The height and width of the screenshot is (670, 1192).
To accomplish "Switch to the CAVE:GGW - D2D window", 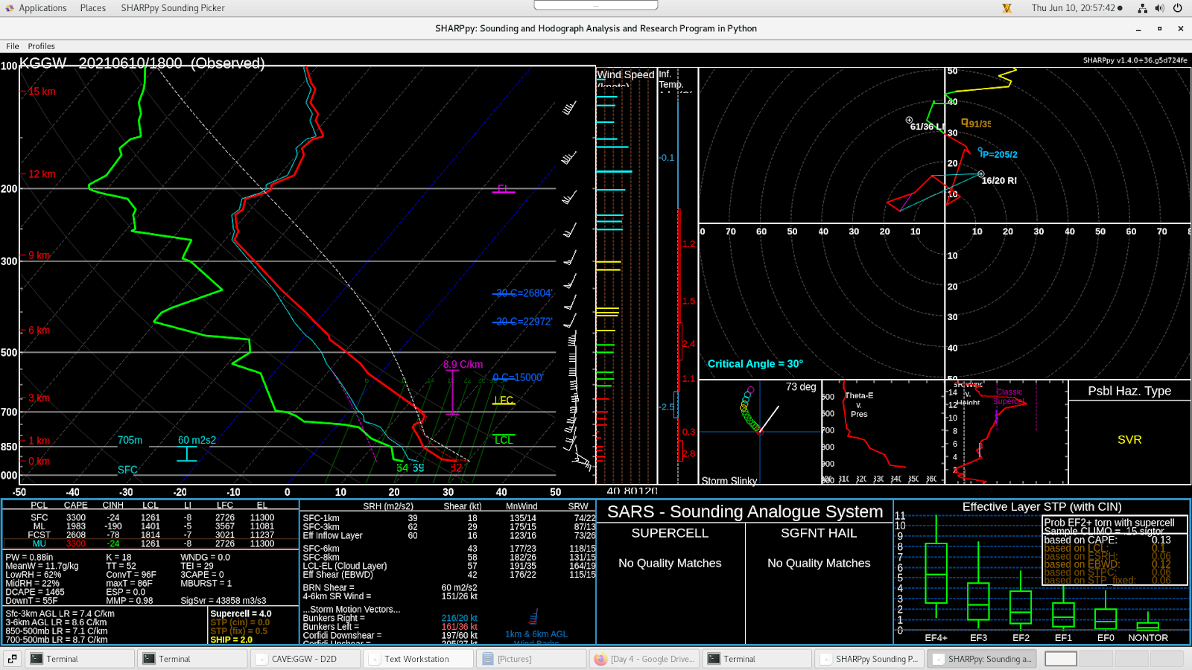I will click(305, 659).
